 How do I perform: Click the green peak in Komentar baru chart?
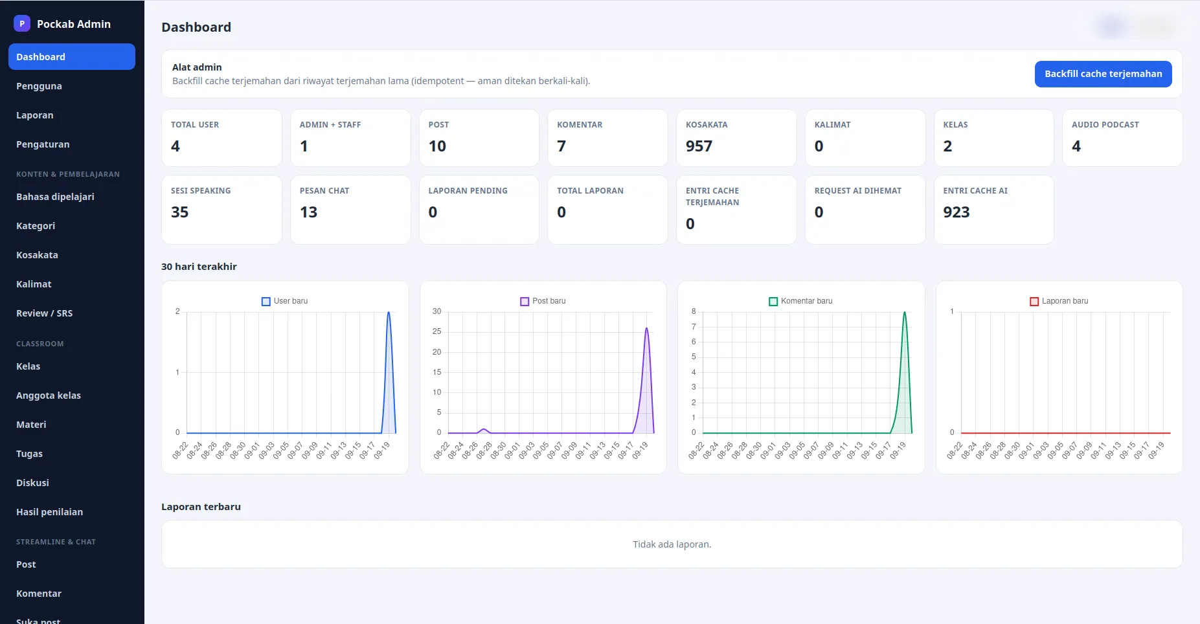point(905,313)
